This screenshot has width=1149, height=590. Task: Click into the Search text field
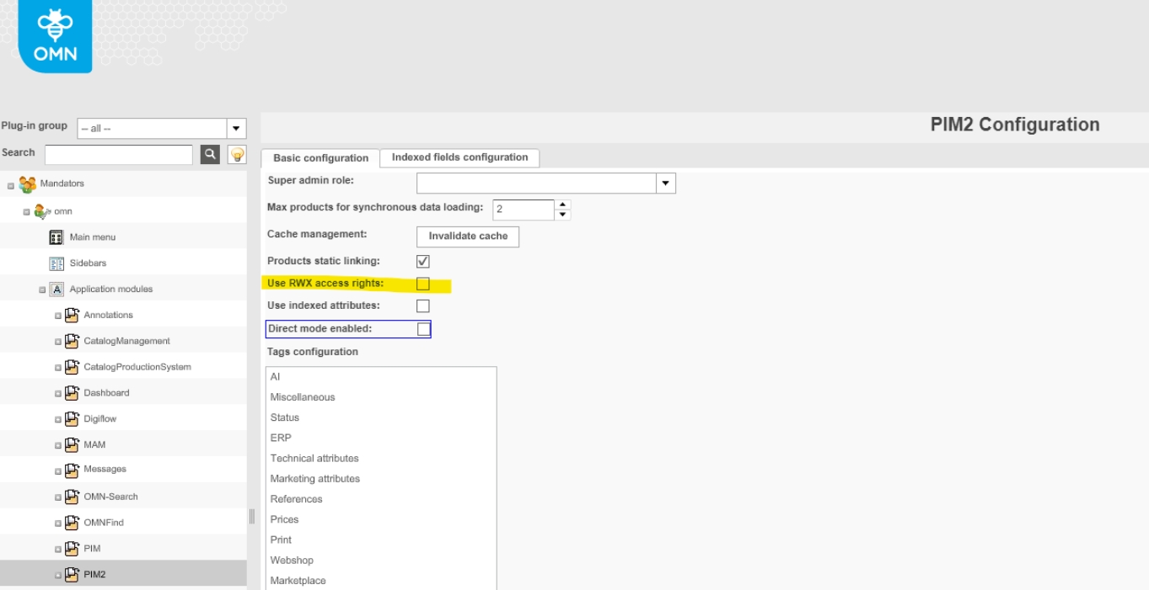tap(119, 155)
